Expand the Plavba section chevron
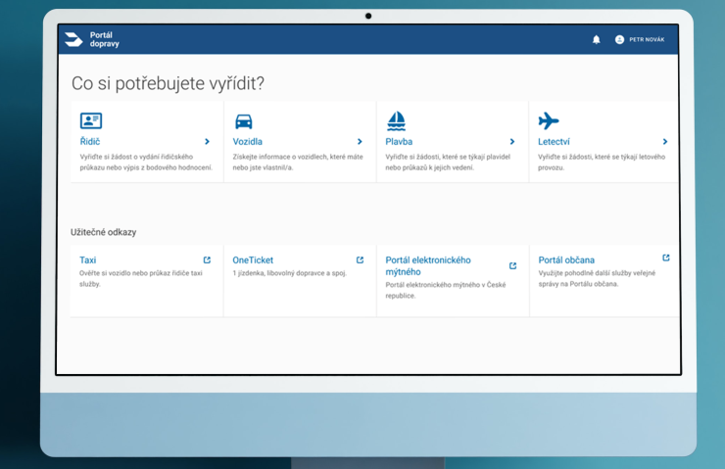Image resolution: width=725 pixels, height=469 pixels. coord(512,142)
